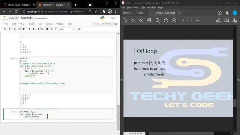Viewport: 240px width, 135px height.
Task: Switch to Acrobat Home tab
Action: click(x=127, y=13)
